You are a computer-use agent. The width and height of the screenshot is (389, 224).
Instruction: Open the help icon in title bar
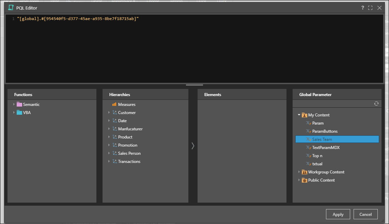pos(362,7)
